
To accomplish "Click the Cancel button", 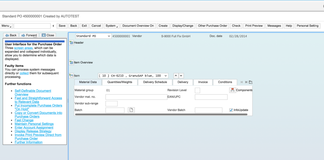I will pos(96,26).
